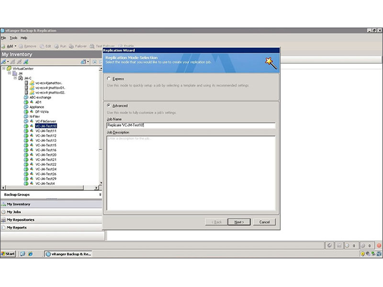Select host vc-esx4-jmattox02 in the tree

[x=50, y=93]
